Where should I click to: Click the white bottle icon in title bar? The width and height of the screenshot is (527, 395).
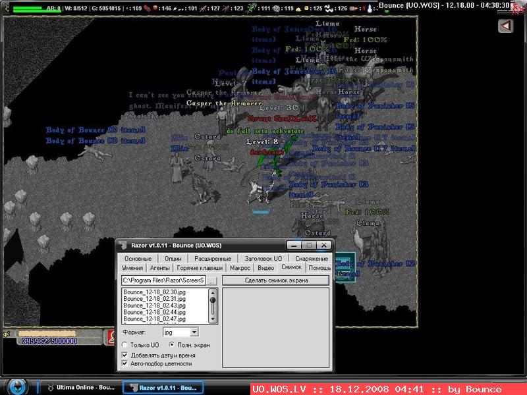click(370, 9)
